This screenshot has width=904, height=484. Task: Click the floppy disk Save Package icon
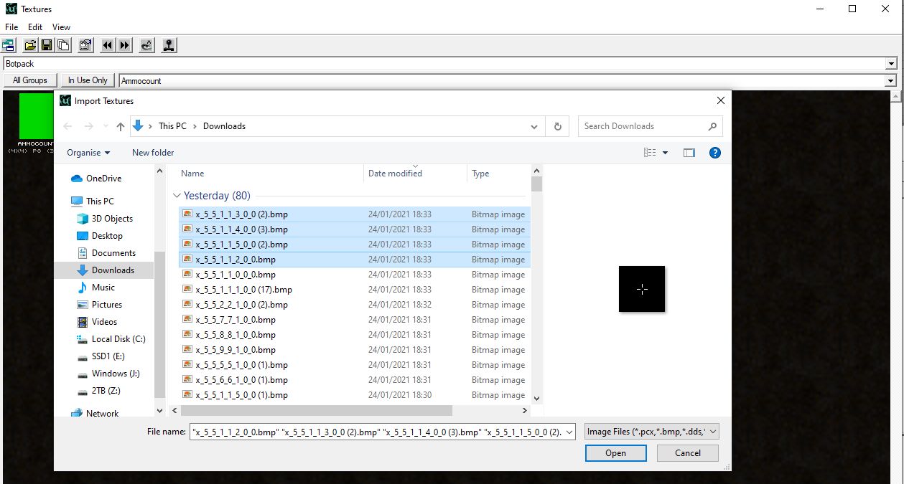coord(47,45)
